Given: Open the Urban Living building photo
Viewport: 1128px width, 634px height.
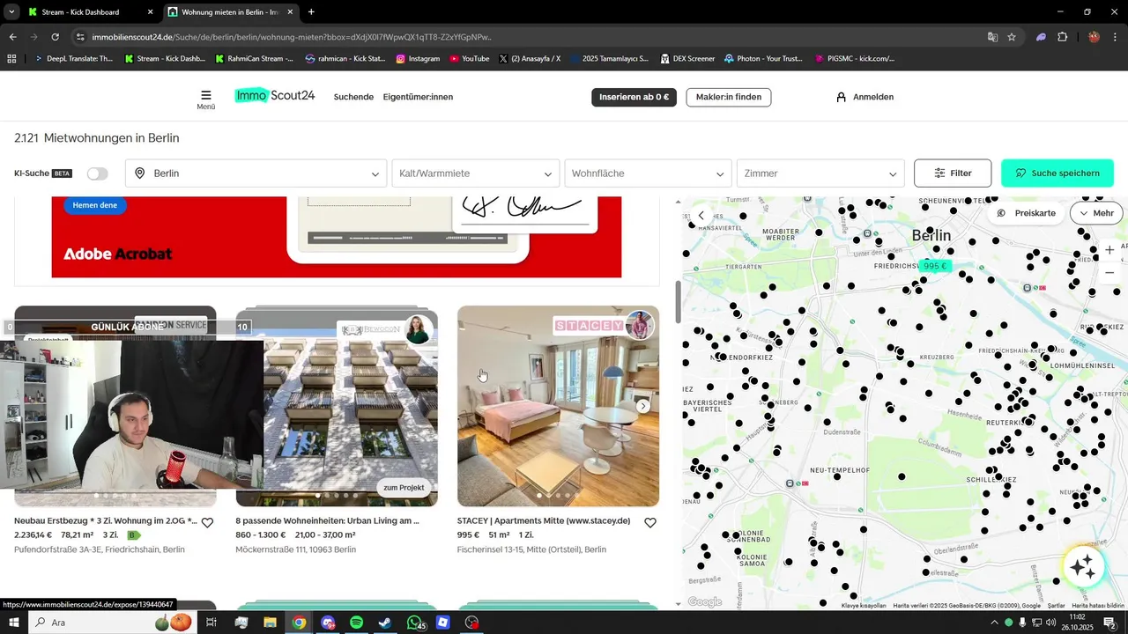Looking at the screenshot, I should tap(337, 406).
